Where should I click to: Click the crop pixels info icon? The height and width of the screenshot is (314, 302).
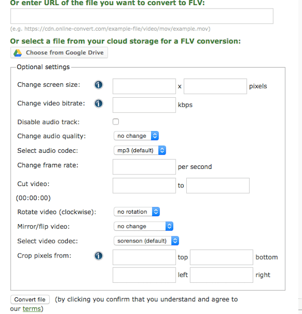(98, 256)
